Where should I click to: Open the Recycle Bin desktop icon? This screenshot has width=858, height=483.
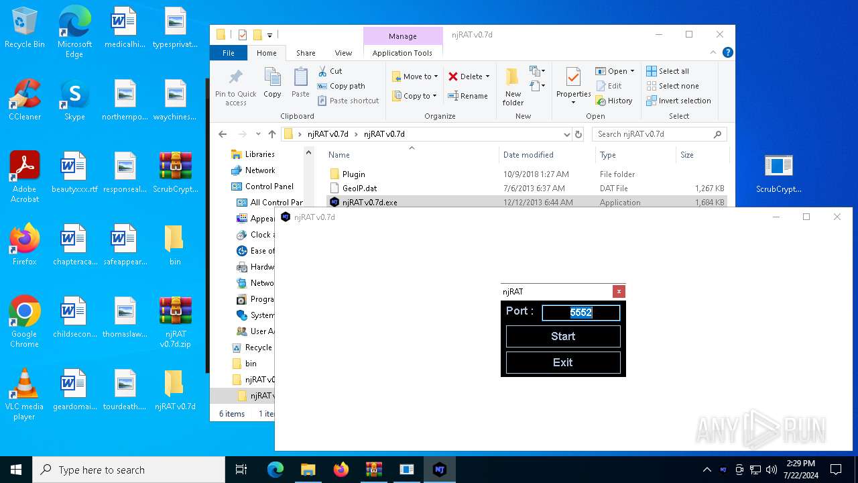[25, 28]
